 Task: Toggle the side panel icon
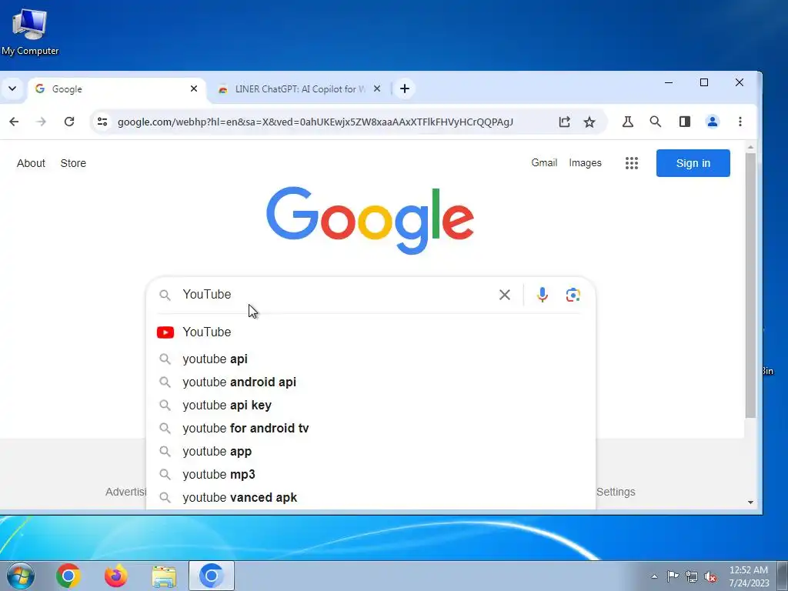(684, 122)
